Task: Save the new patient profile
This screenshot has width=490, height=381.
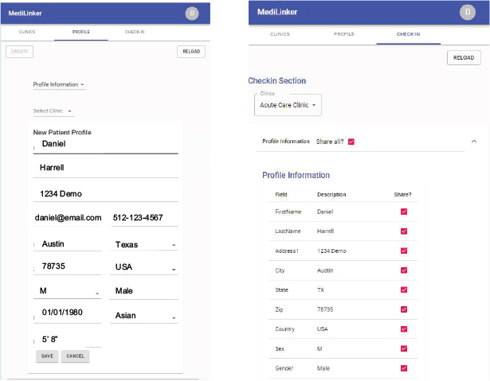Action: [47, 356]
